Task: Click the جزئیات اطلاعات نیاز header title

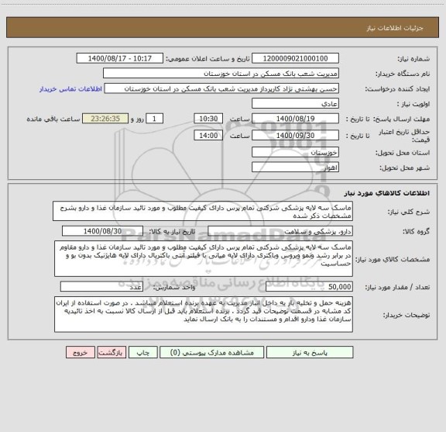Action: [x=395, y=28]
